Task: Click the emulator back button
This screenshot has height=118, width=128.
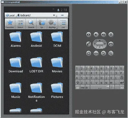Action: pyautogui.click(x=103, y=53)
